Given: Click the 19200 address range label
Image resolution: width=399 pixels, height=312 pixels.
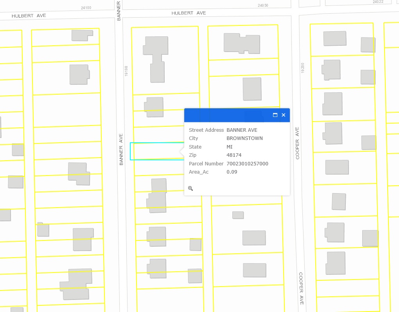Looking at the screenshot, I should pyautogui.click(x=302, y=68).
